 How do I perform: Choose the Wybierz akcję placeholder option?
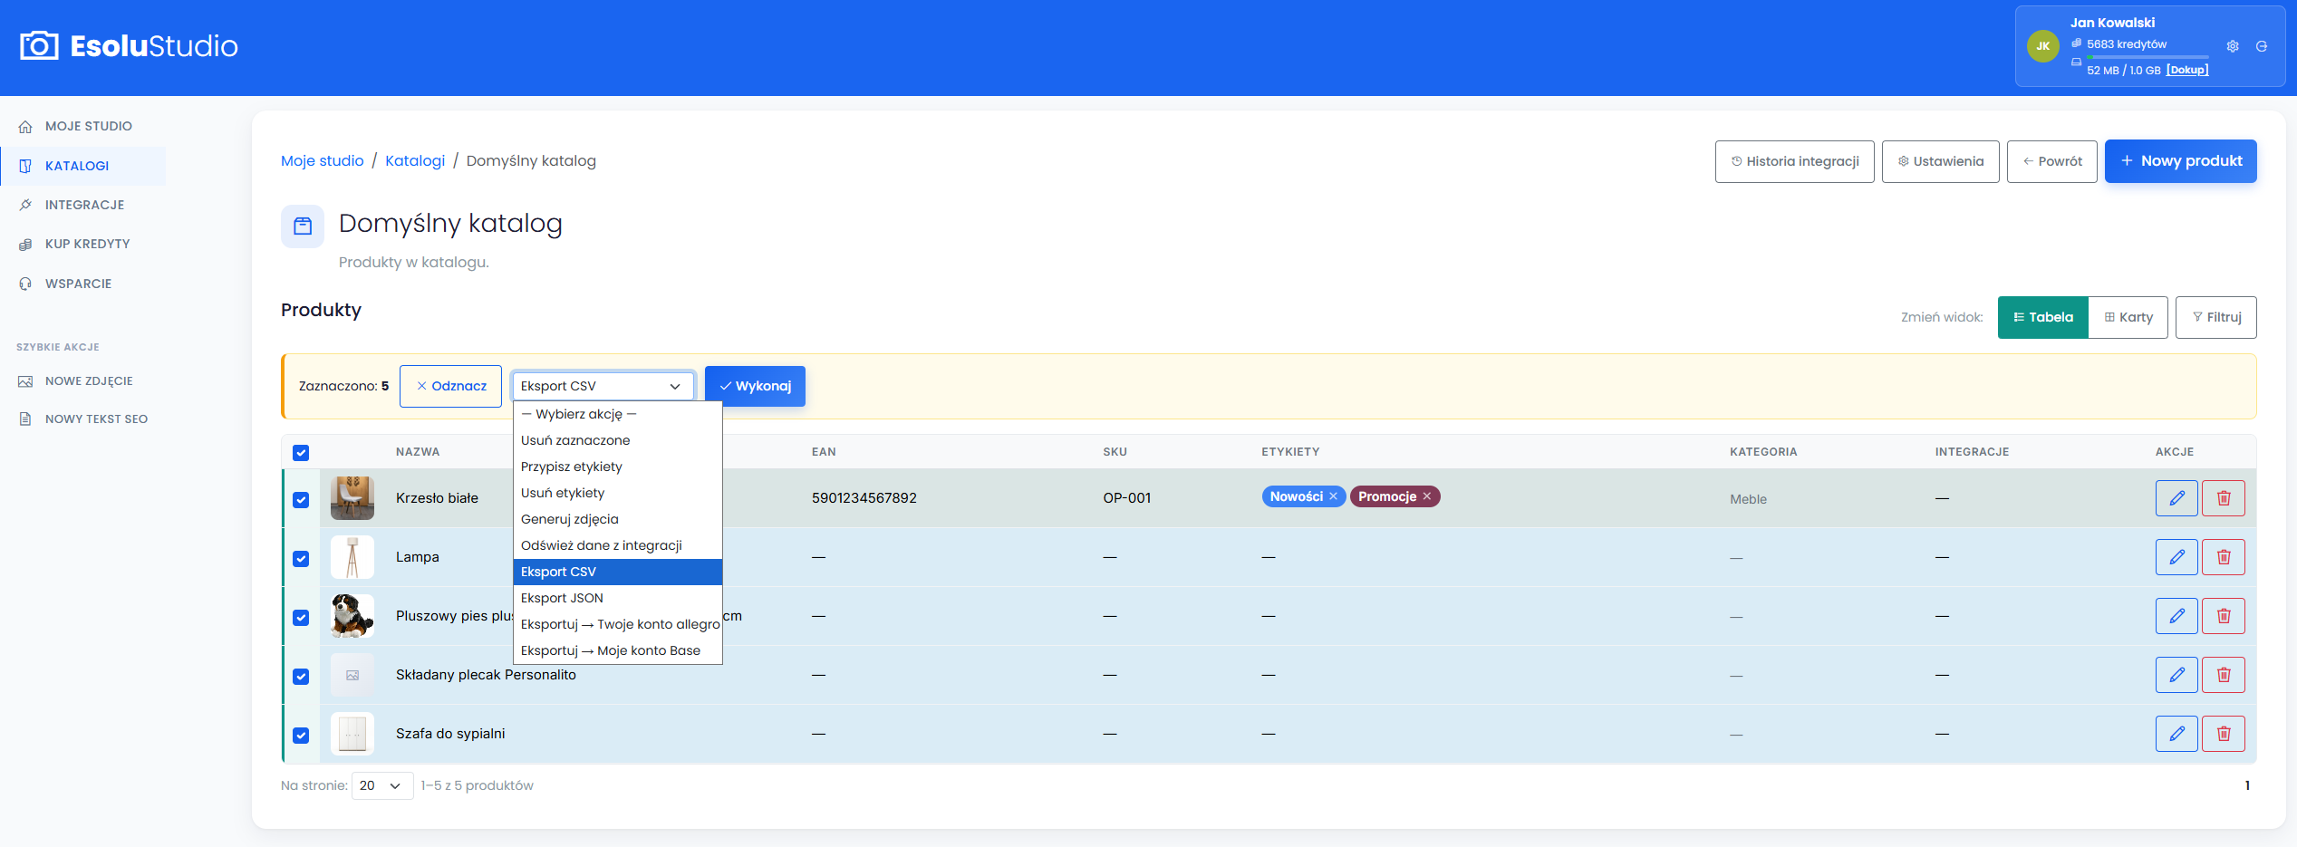[618, 414]
